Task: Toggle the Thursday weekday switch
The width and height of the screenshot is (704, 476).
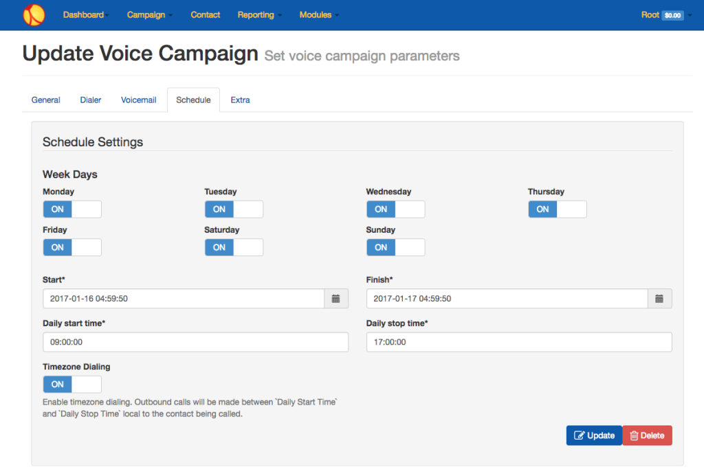Action: click(x=557, y=209)
